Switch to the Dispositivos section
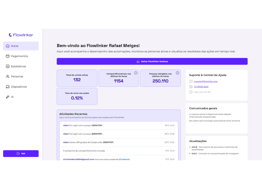 pos(19,87)
